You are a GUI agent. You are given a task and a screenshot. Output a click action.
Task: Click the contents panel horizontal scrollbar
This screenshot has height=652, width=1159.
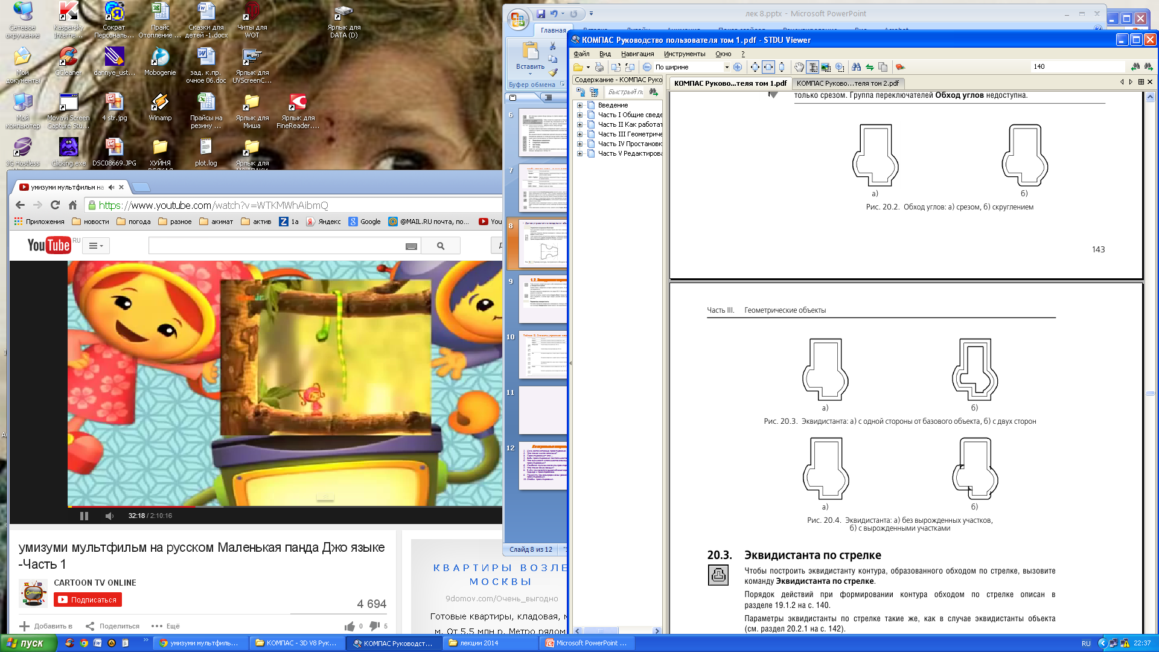pyautogui.click(x=617, y=630)
